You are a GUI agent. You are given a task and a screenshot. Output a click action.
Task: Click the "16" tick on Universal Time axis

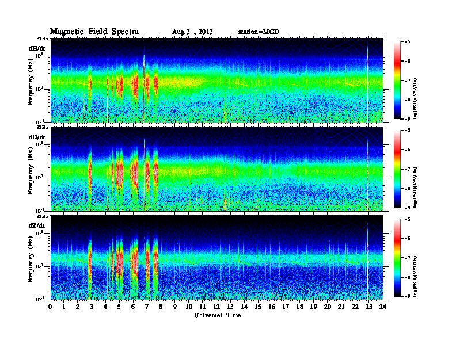tap(272, 307)
